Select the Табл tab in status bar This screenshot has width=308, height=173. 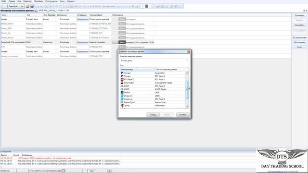(91, 171)
